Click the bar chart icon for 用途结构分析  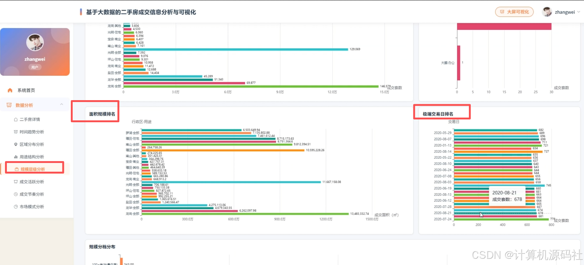point(16,157)
